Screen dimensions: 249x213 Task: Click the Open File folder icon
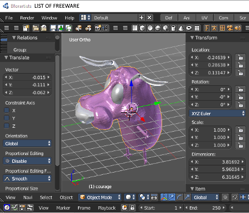tap(35, 28)
